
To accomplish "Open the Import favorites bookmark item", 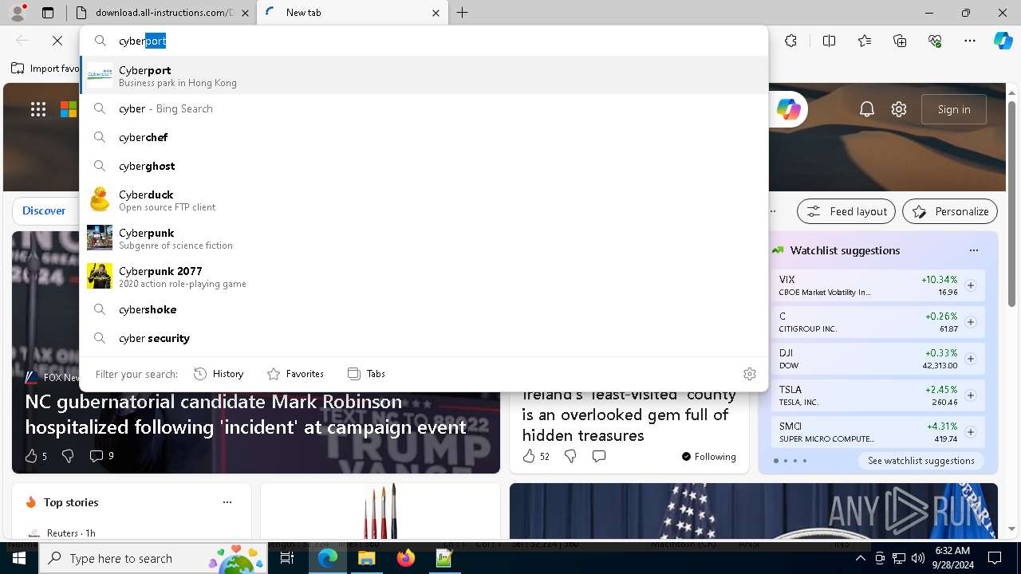I will point(46,69).
